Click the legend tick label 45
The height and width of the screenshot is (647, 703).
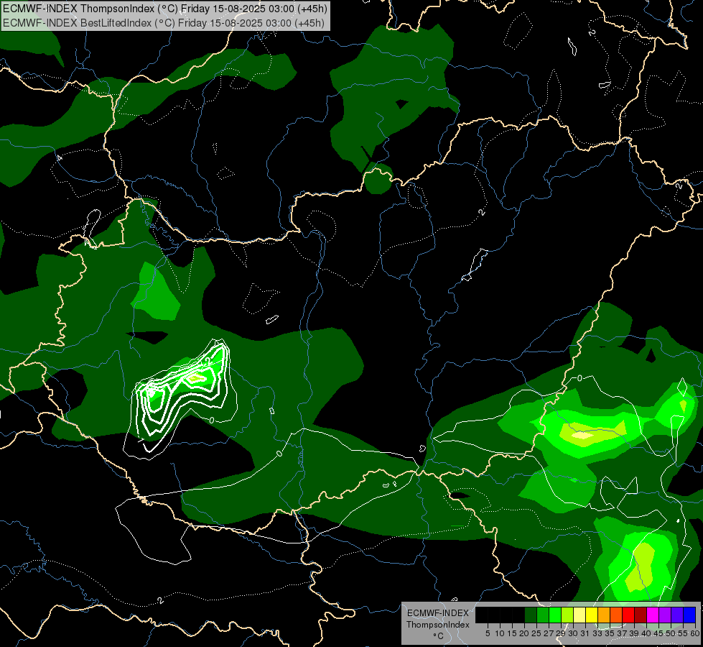659,633
